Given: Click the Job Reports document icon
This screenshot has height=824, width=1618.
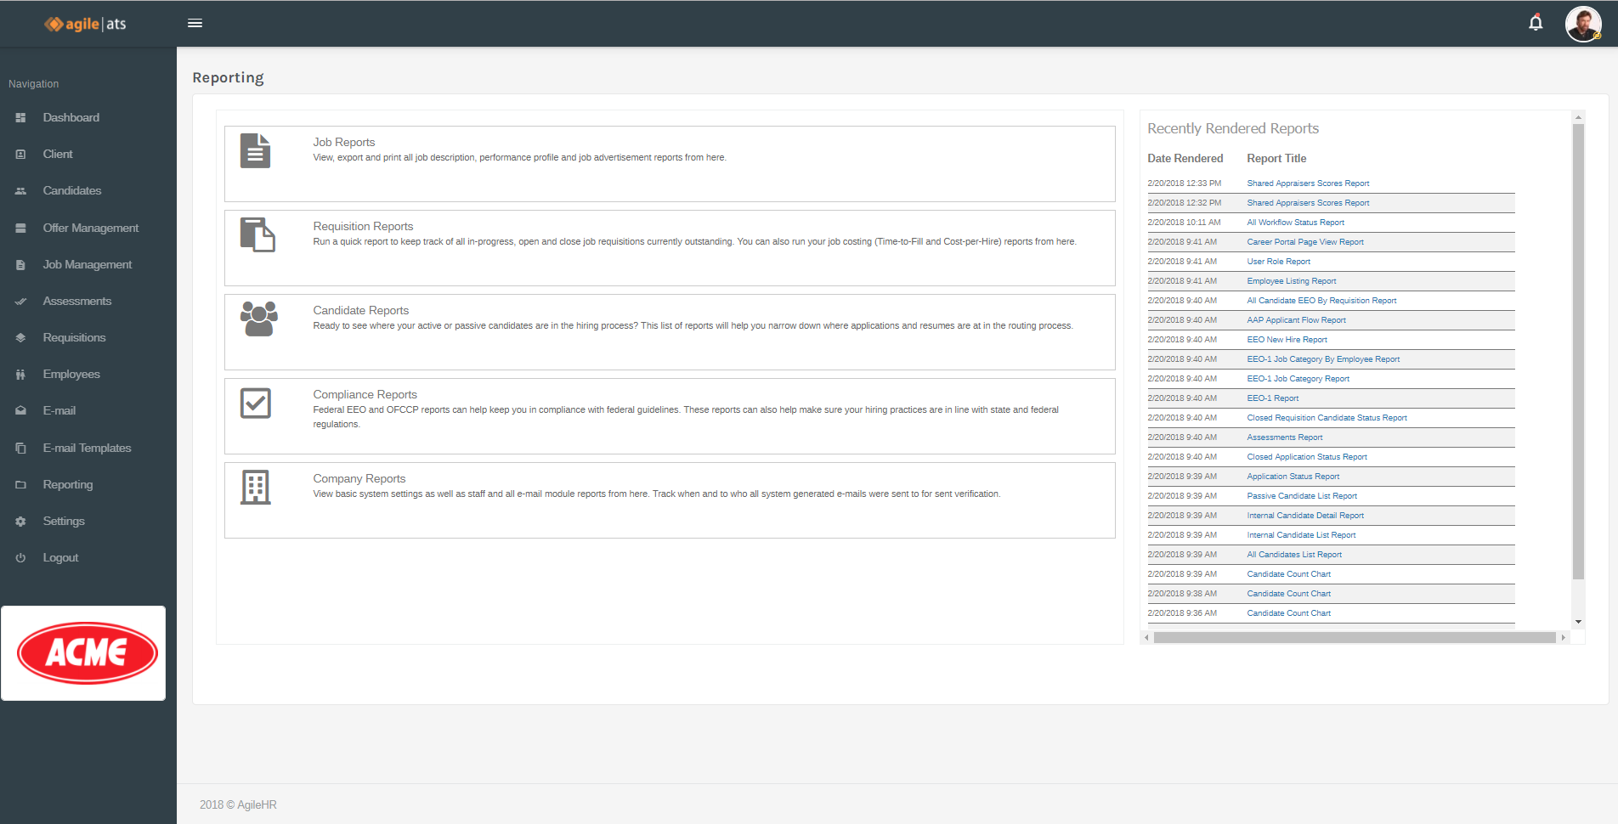Looking at the screenshot, I should (x=255, y=151).
